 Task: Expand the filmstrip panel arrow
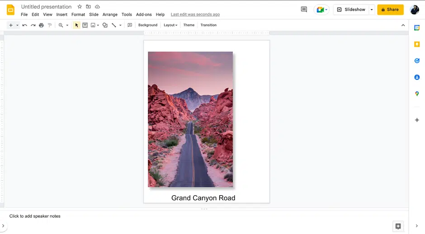click(3, 226)
